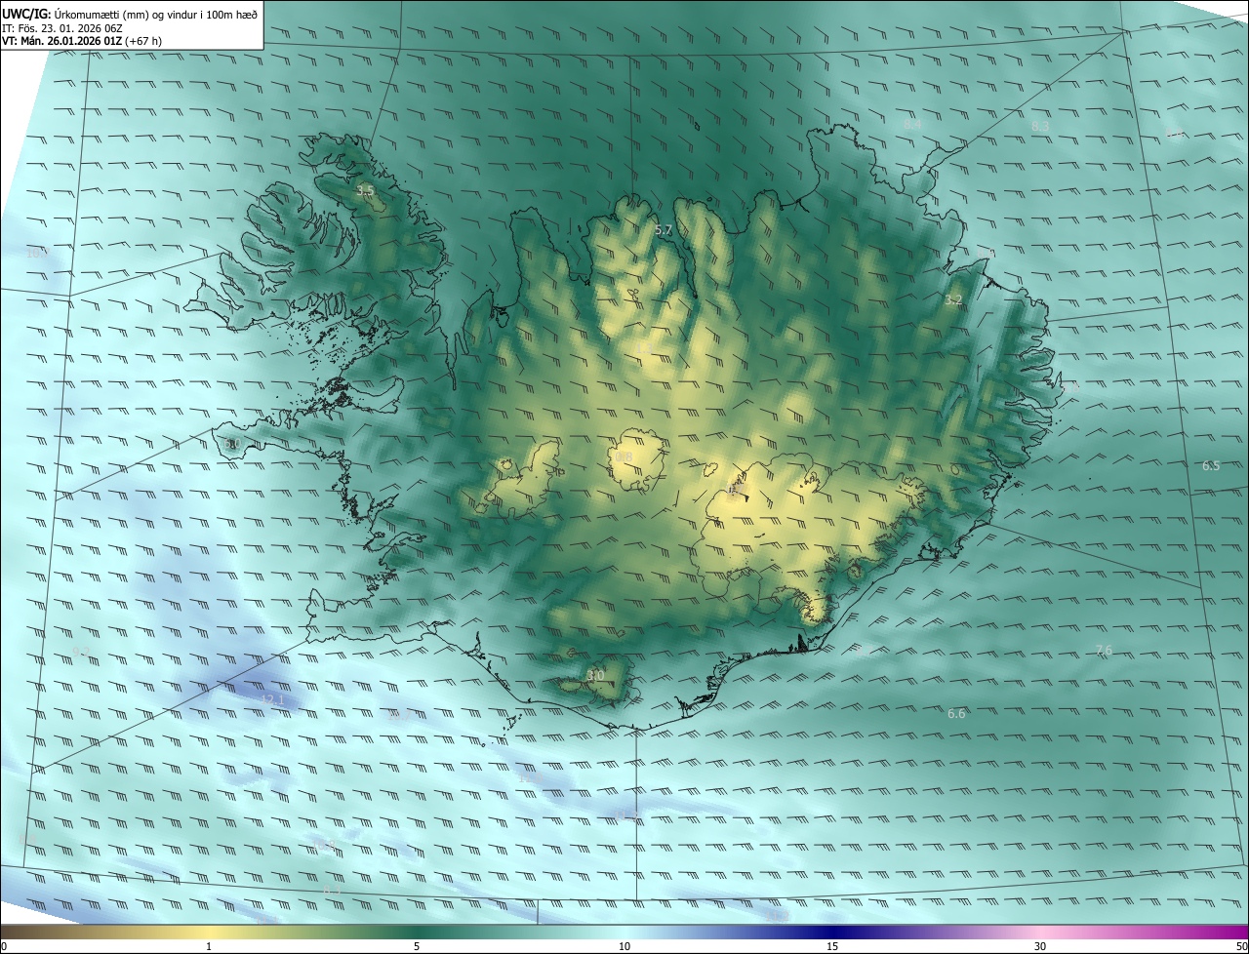Click the 10 tick on the color scale
This screenshot has width=1249, height=954.
coord(624,946)
